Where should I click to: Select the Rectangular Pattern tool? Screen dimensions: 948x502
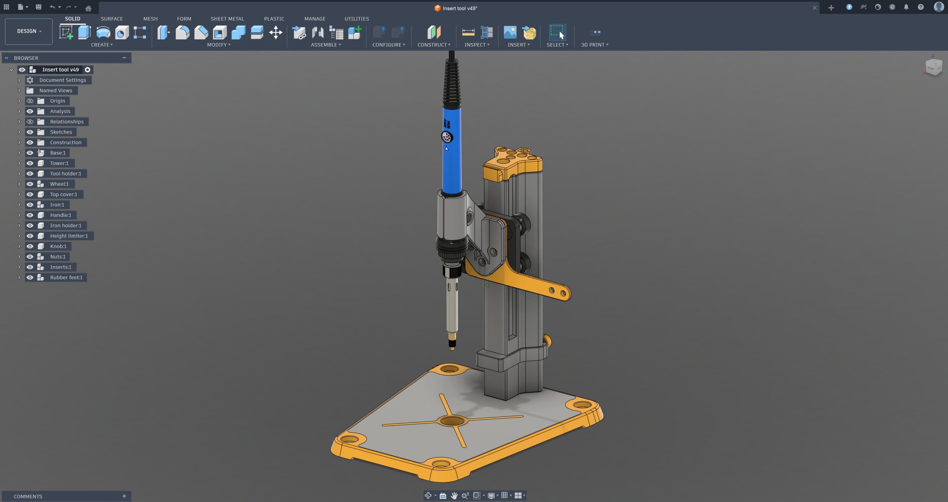[140, 33]
